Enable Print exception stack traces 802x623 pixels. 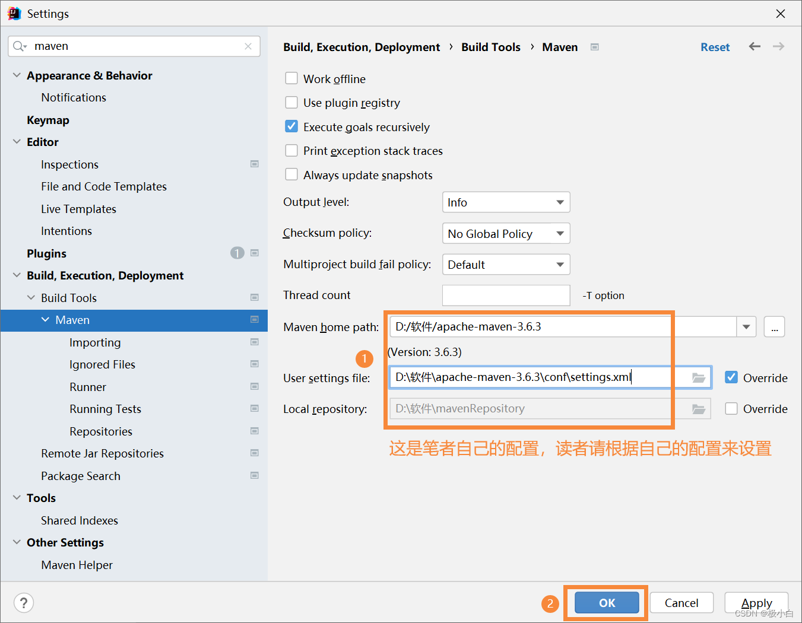pyautogui.click(x=291, y=151)
